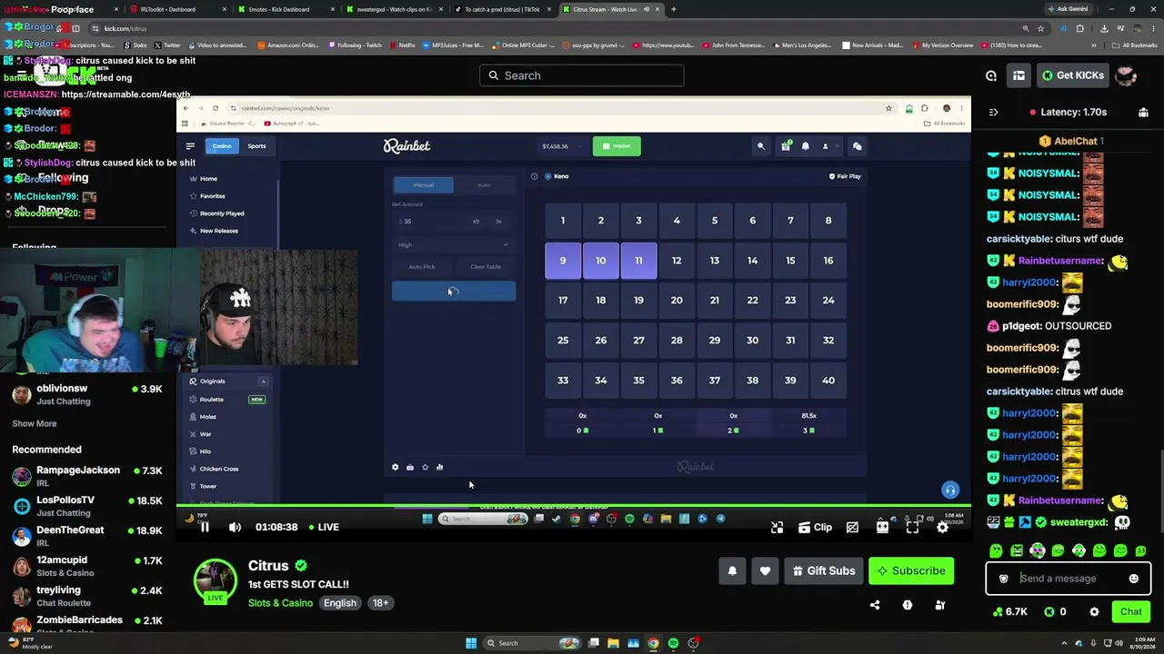Open the emoji picker in chat input

[1133, 579]
